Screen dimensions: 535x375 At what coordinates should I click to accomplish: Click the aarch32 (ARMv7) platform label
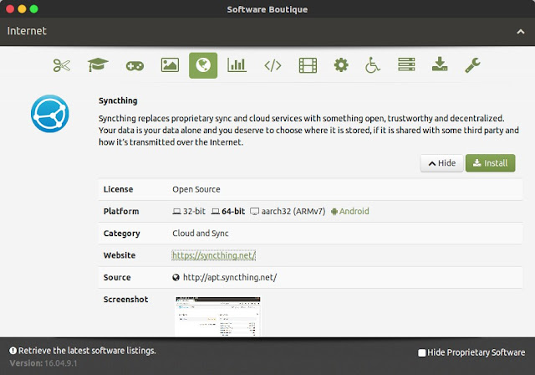pos(293,212)
